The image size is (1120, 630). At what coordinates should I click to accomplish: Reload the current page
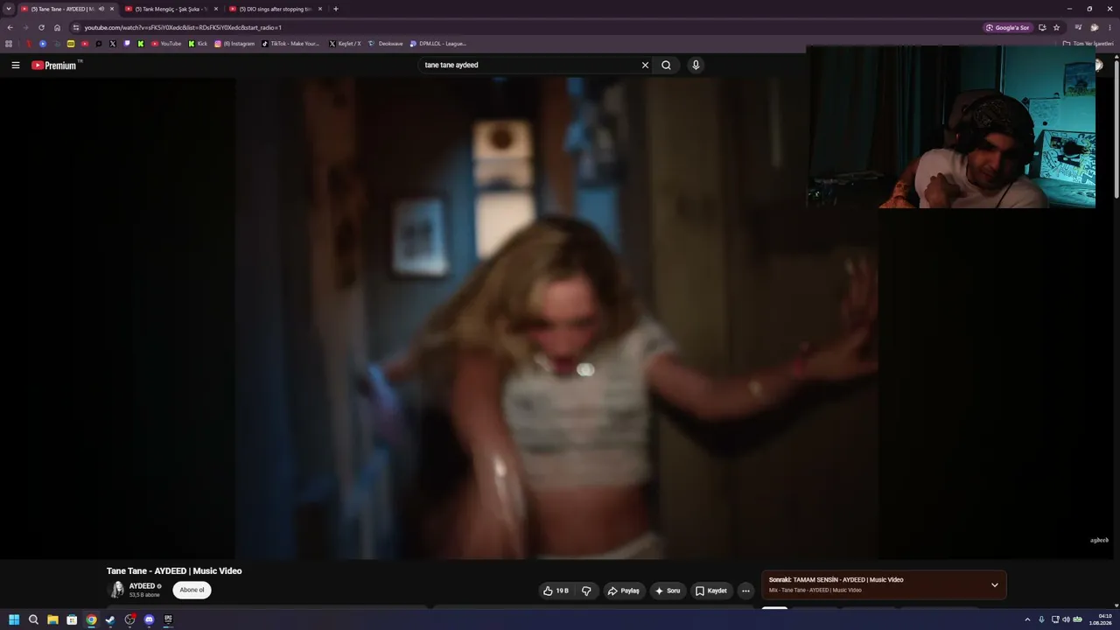click(41, 27)
